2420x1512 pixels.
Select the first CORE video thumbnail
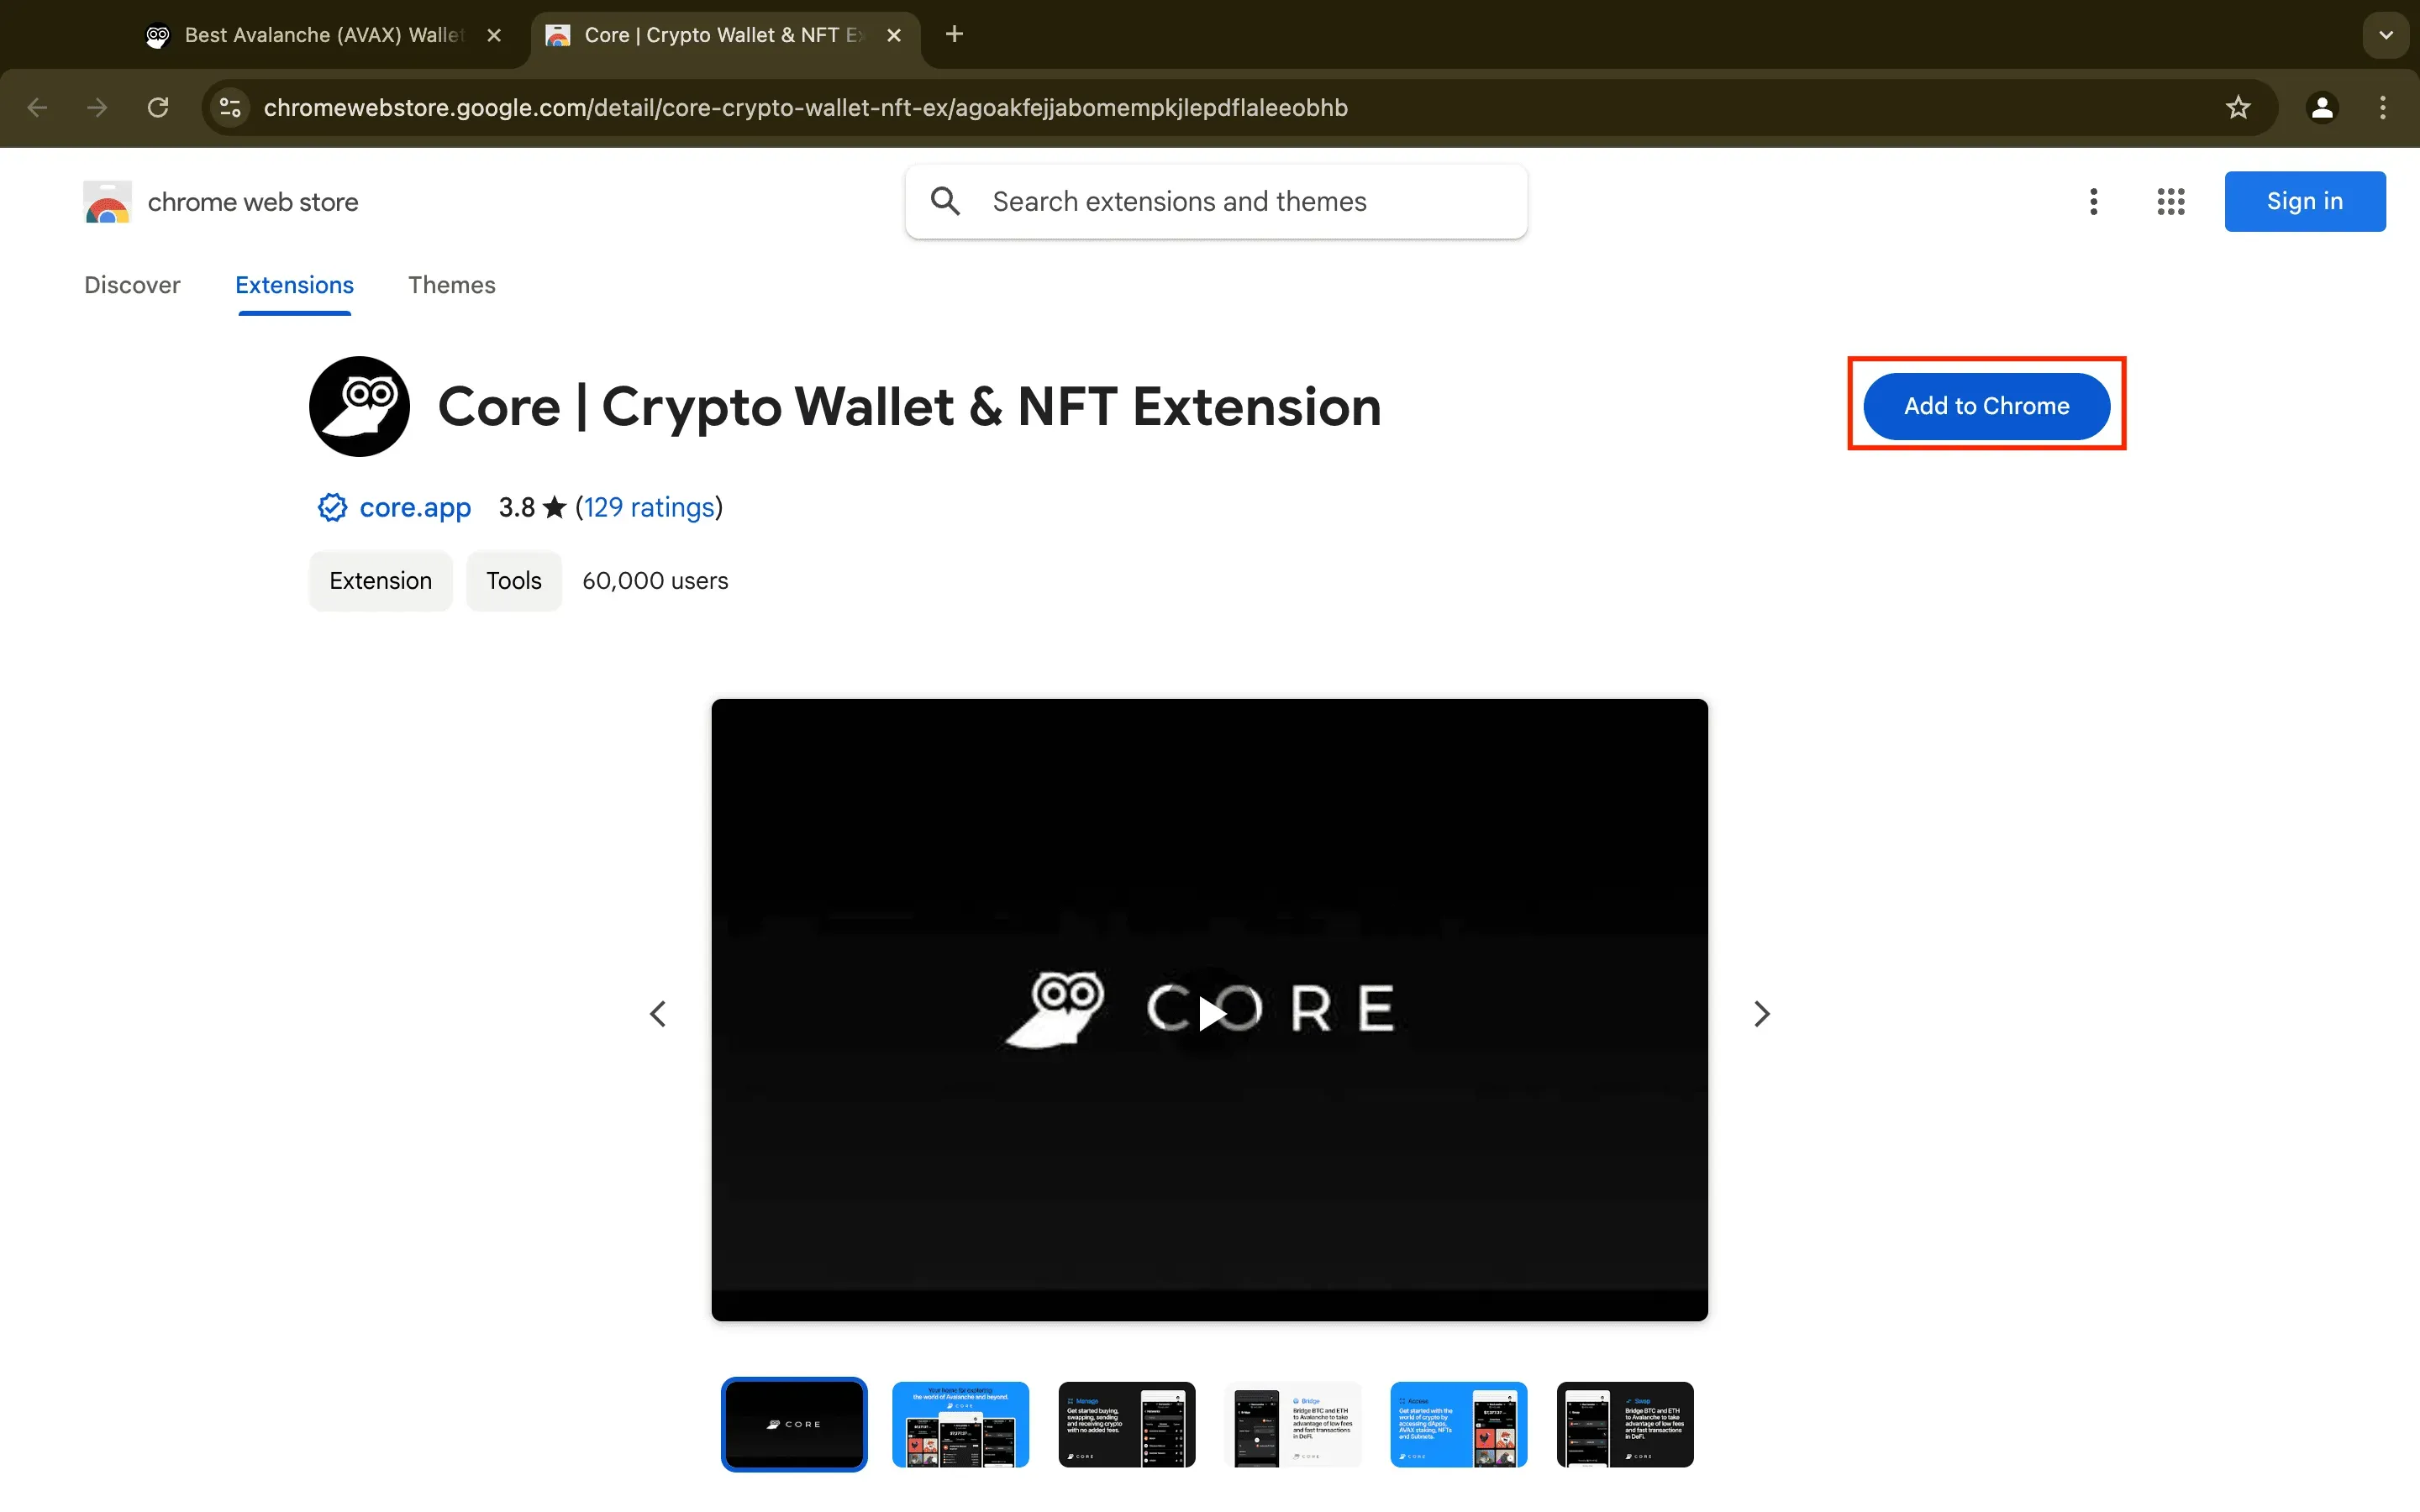coord(794,1424)
